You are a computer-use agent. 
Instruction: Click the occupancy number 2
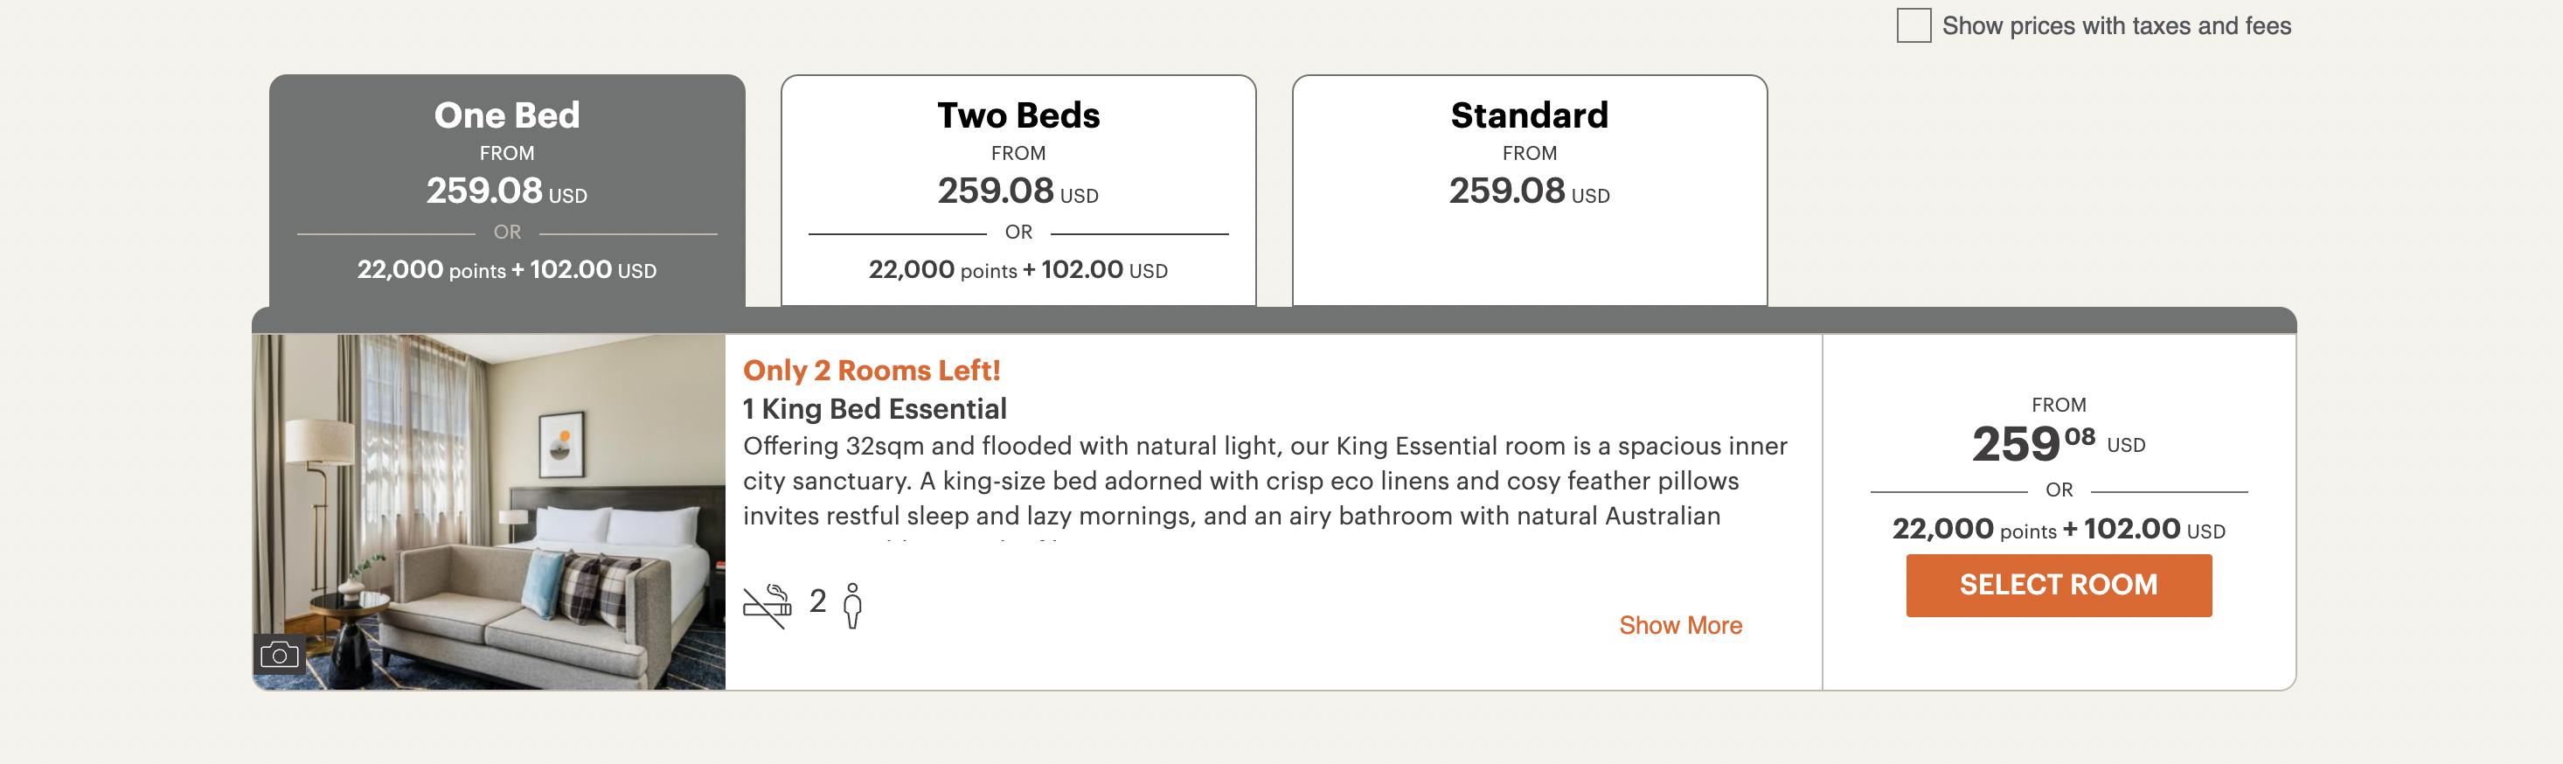point(818,601)
